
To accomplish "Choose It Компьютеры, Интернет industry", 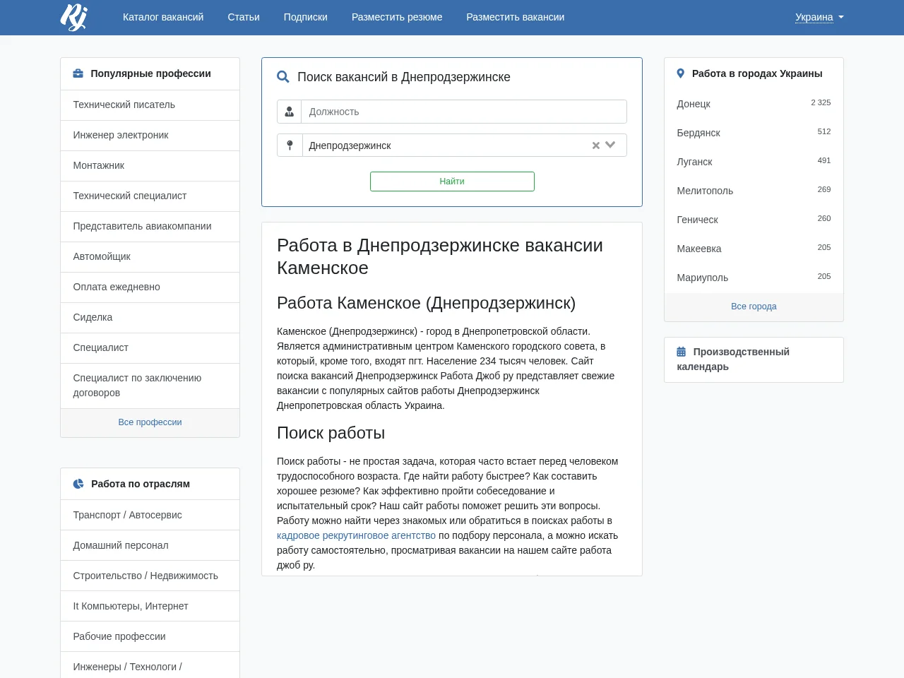I will coord(150,606).
